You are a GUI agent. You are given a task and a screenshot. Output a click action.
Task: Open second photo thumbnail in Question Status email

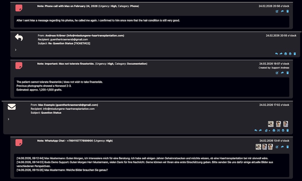pyautogui.click(x=278, y=124)
